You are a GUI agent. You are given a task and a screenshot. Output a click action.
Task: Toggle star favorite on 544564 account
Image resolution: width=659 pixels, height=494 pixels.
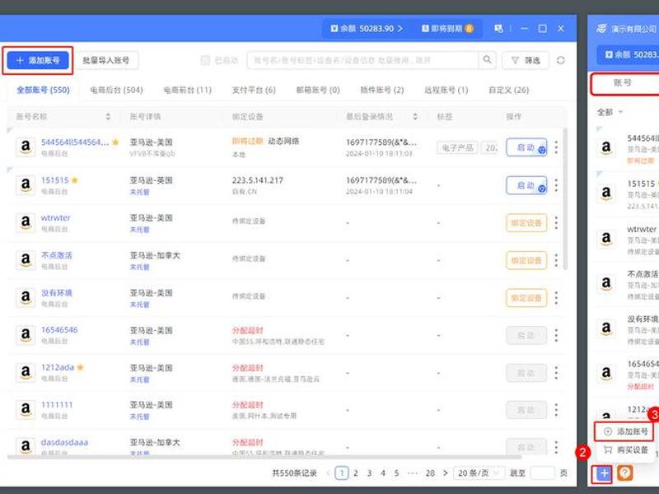115,142
